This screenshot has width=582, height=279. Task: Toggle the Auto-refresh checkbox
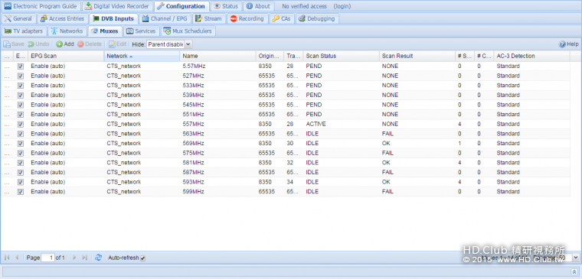click(x=143, y=258)
